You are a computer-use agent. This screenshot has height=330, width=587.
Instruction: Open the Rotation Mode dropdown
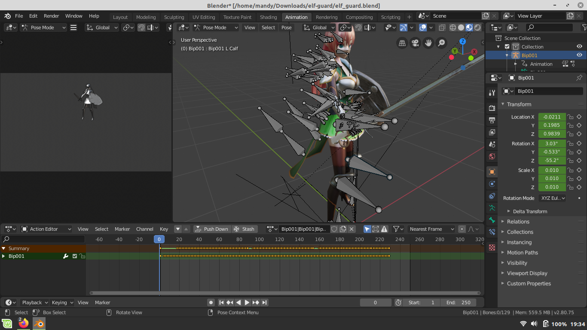point(552,198)
